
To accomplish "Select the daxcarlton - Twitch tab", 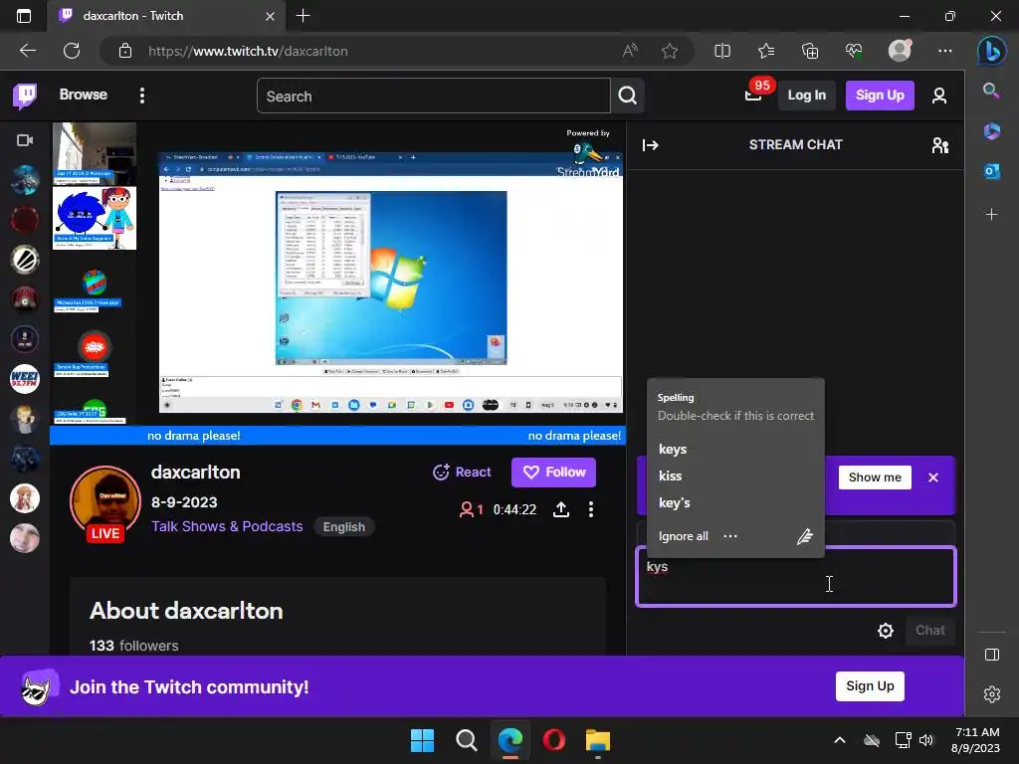I will pyautogui.click(x=166, y=16).
